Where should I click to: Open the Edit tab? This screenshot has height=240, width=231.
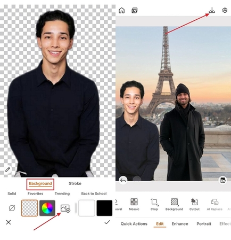point(160,224)
